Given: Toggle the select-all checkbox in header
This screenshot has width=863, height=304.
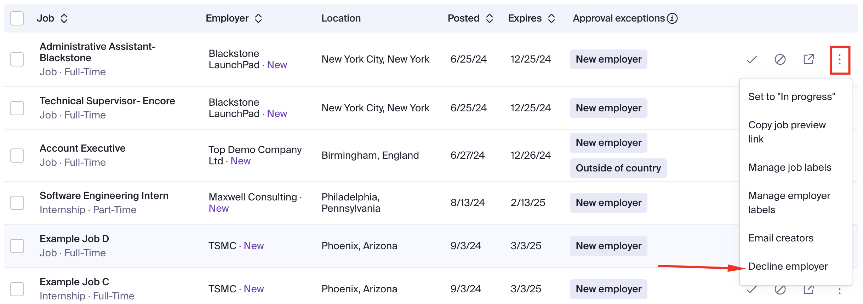Looking at the screenshot, I should tap(17, 18).
